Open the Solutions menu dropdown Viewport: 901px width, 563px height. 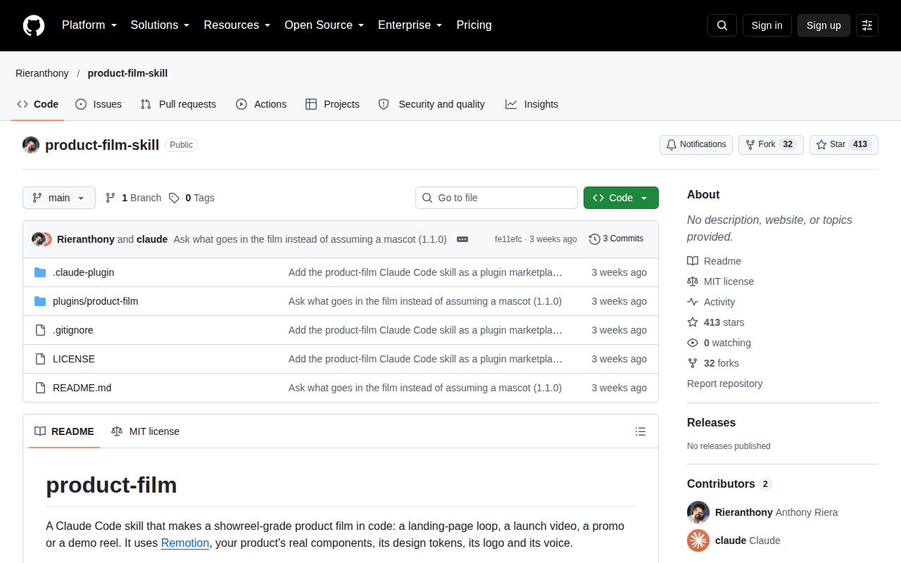coord(160,25)
